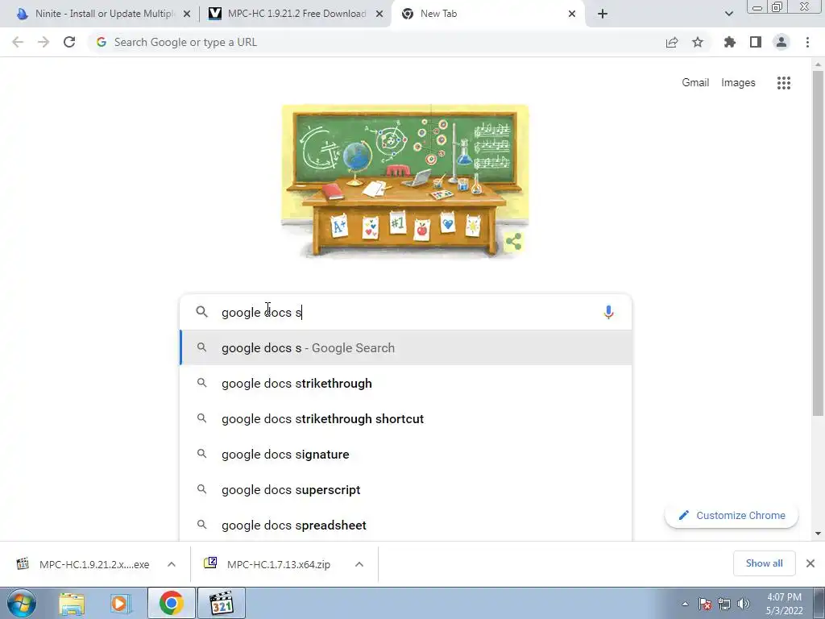Click the Chrome taskbar icon
825x619 pixels.
coord(171,603)
